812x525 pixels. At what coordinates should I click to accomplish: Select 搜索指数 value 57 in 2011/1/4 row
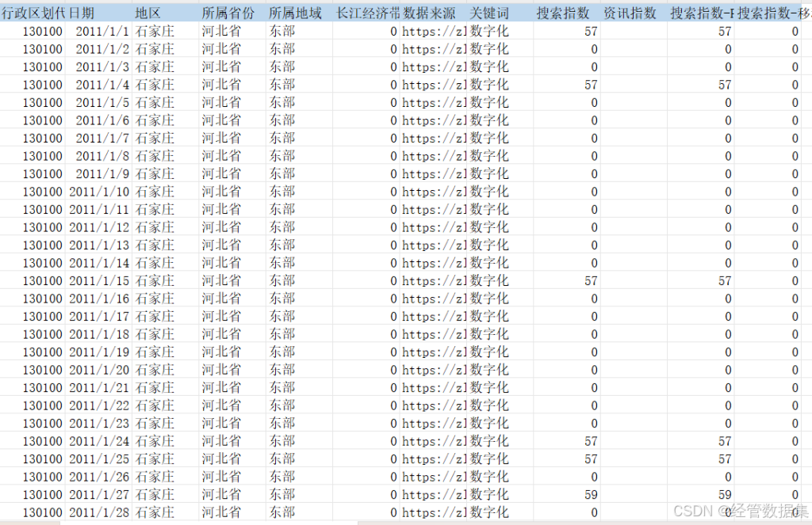[x=566, y=85]
